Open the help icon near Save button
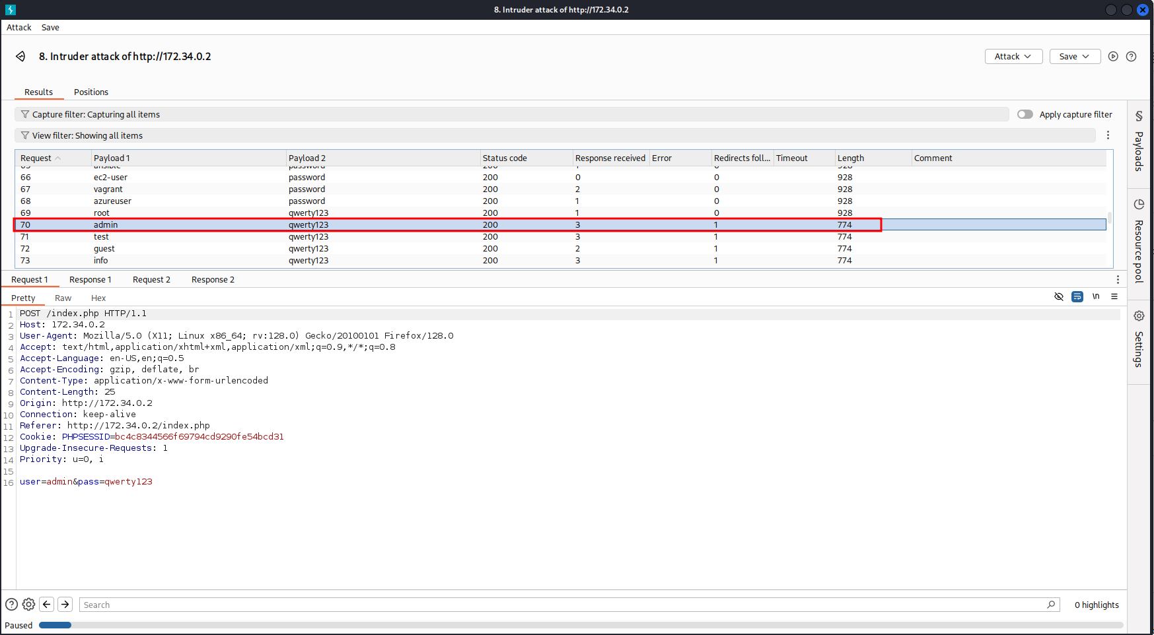 (x=1131, y=56)
